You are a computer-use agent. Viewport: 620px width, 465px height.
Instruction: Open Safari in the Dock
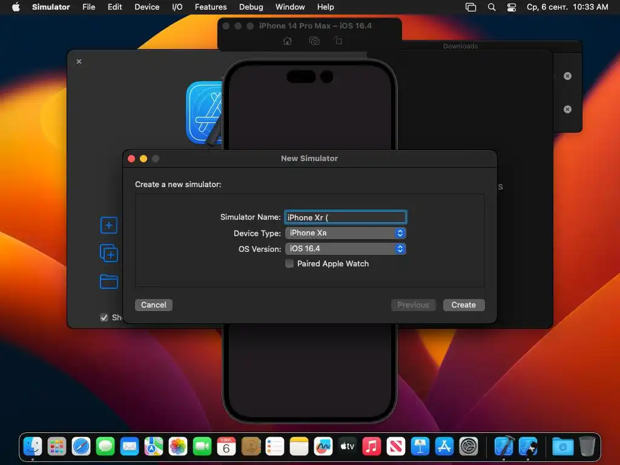pos(81,446)
